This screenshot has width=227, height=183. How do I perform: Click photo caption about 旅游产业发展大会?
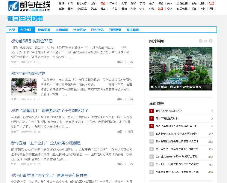(176, 87)
